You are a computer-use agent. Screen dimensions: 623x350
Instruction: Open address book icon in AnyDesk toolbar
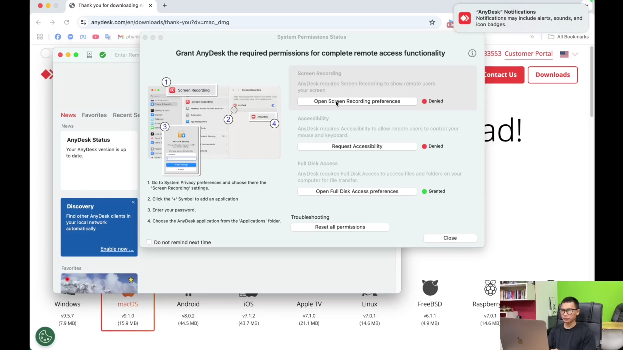click(90, 55)
